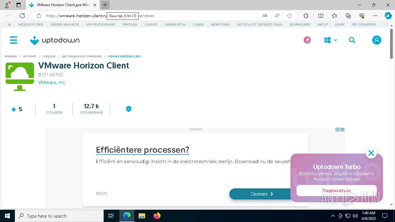
Task: Go to Общение breadcrumb link
Action: coord(49,56)
